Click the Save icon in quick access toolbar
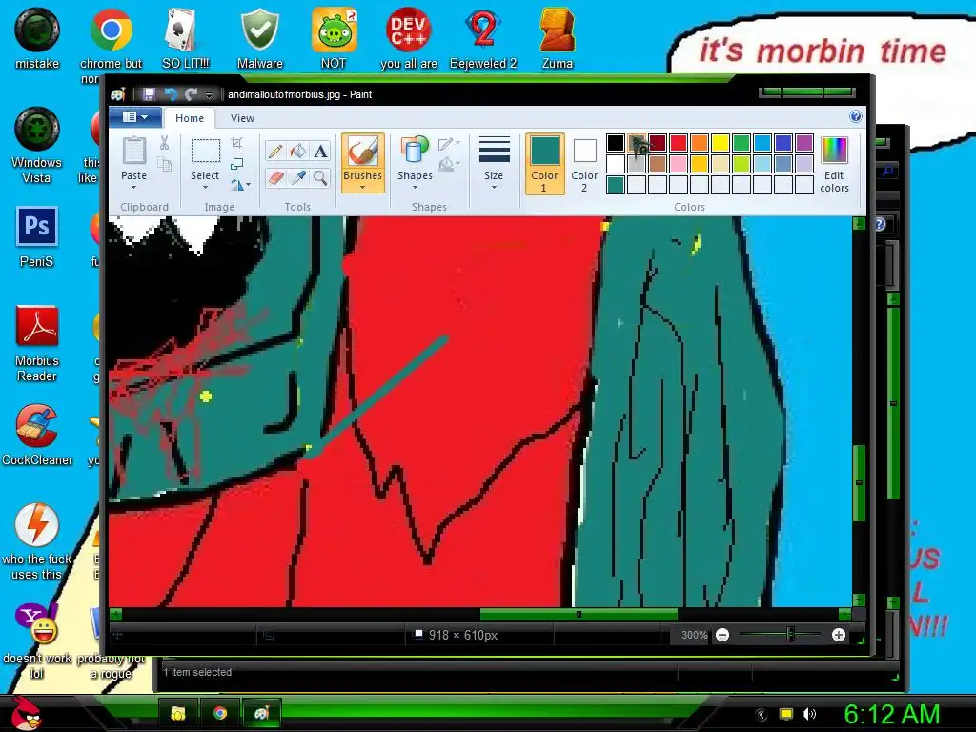 click(149, 94)
